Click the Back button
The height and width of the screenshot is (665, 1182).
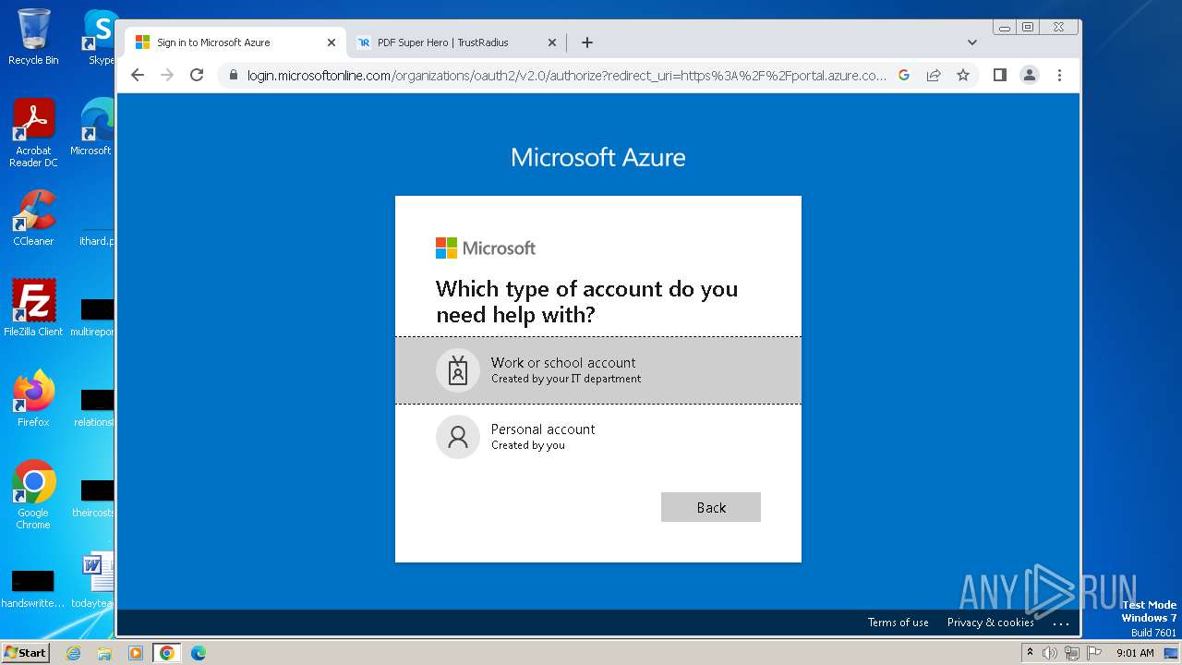tap(711, 507)
